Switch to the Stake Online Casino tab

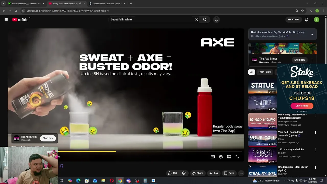point(107,4)
